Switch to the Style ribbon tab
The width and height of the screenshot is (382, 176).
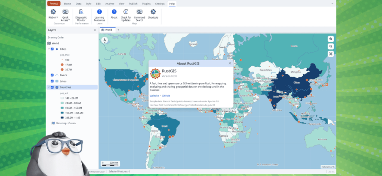point(89,4)
